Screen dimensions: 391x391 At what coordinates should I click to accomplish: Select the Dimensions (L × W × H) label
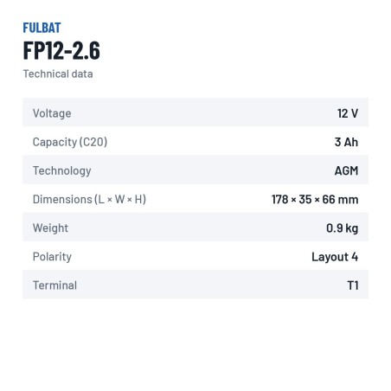pyautogui.click(x=89, y=199)
